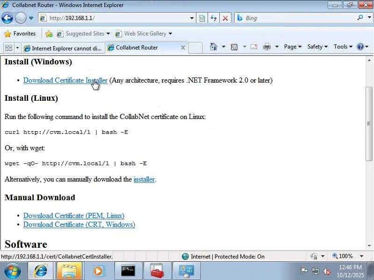Open Download Certificate (CRT, Windows) link
Image resolution: width=374 pixels, height=280 pixels.
coord(79,224)
